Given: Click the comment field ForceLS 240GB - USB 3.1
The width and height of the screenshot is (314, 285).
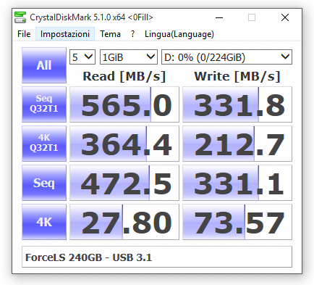Looking at the screenshot, I should (157, 257).
